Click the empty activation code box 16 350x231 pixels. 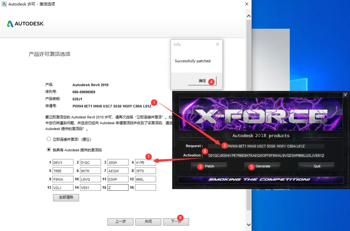tap(146, 188)
